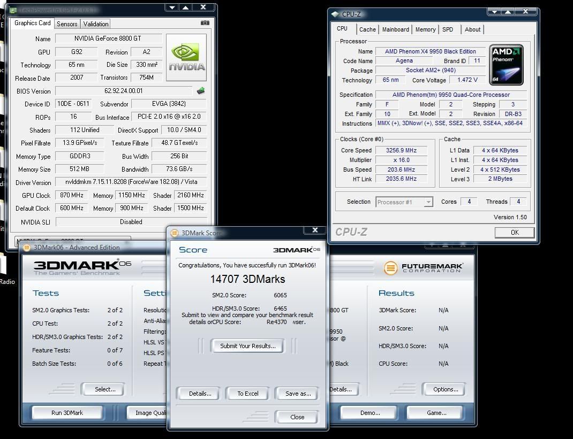Click the CPU name AMD Phenom X4 9950 Black Edition

pyautogui.click(x=431, y=51)
